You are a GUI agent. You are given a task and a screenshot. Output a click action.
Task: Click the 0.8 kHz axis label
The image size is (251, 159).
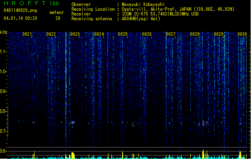click(4, 111)
